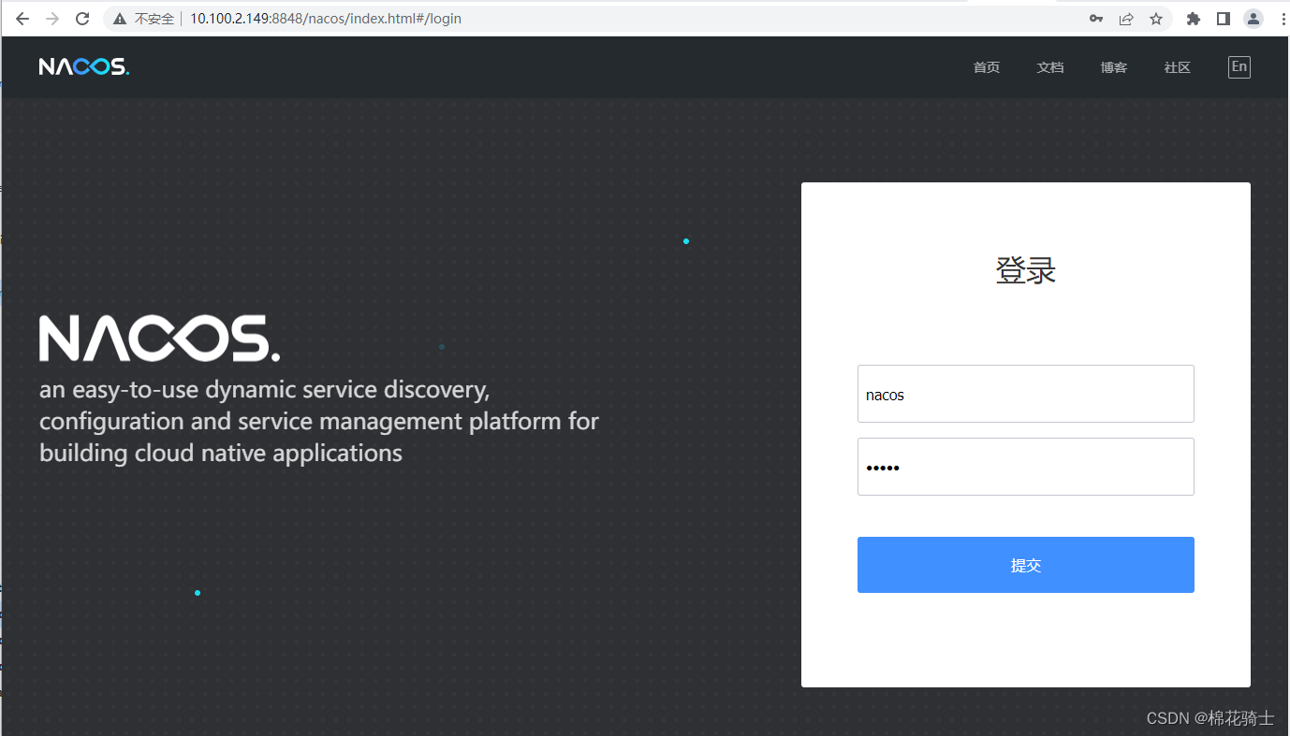Click the 登录 heading text
The image size is (1290, 736).
[1026, 270]
